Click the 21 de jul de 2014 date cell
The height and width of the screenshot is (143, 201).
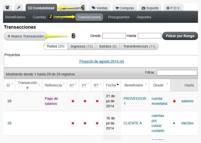coord(112,101)
